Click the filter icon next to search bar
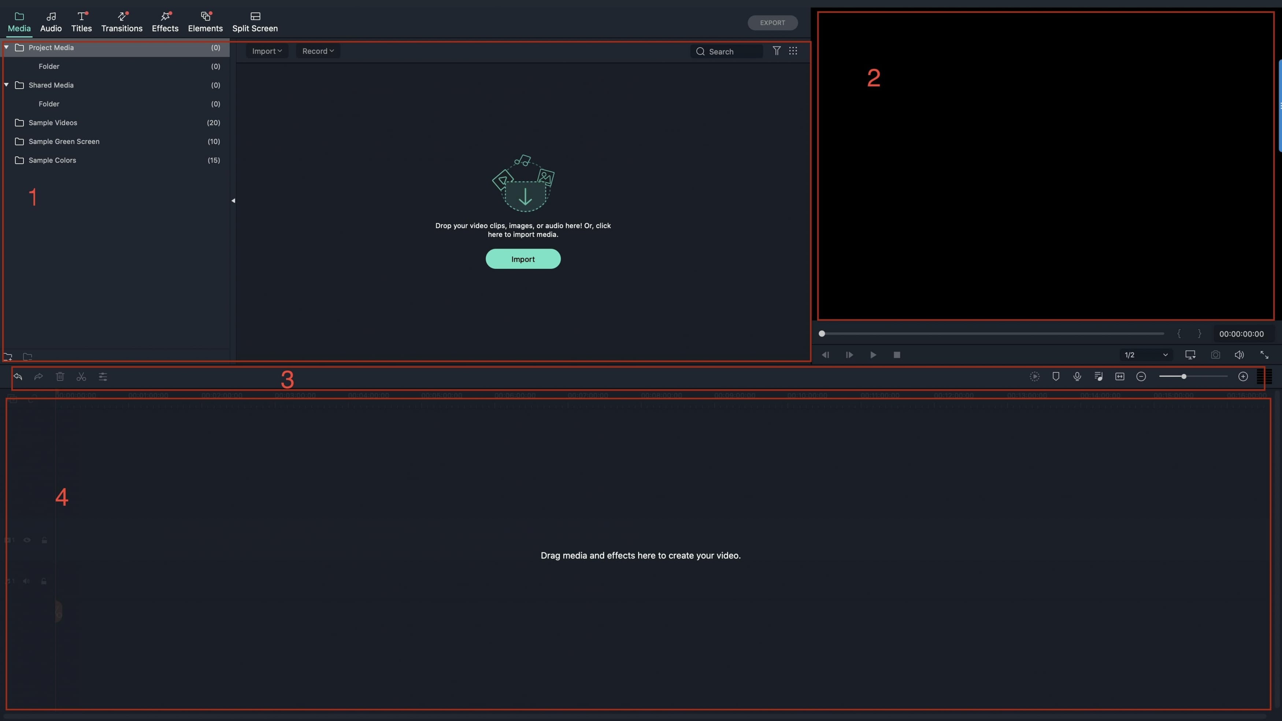This screenshot has height=721, width=1282. point(777,51)
